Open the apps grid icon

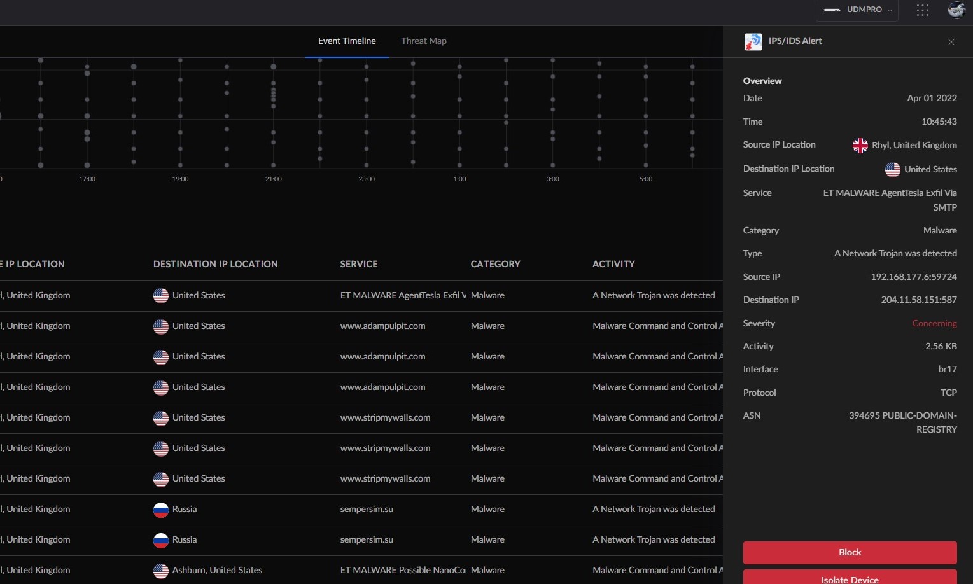[923, 10]
